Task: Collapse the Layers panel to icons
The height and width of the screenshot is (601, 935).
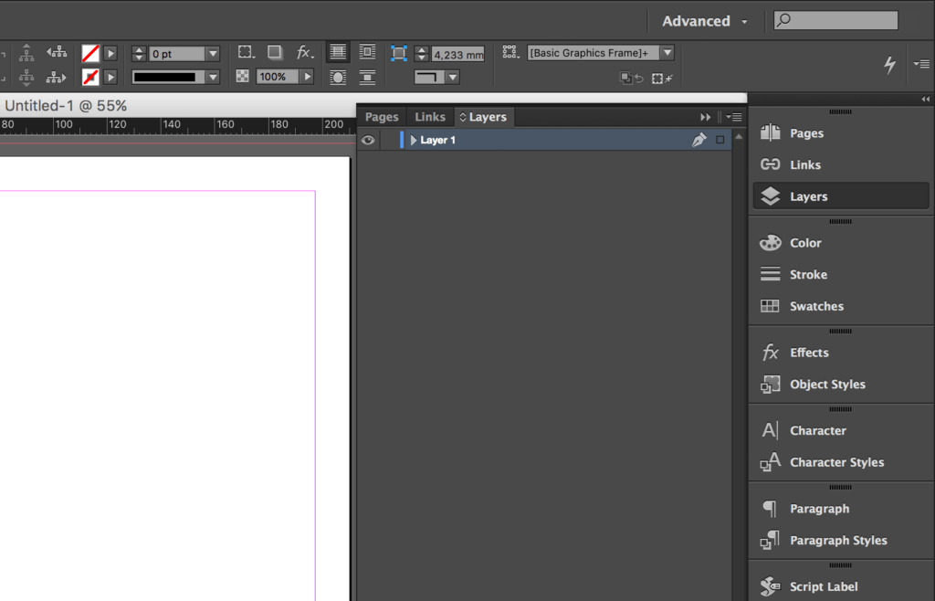Action: 706,118
